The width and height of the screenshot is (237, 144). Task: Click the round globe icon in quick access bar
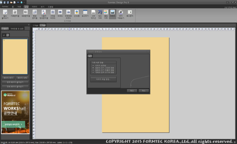[x=21, y=3]
